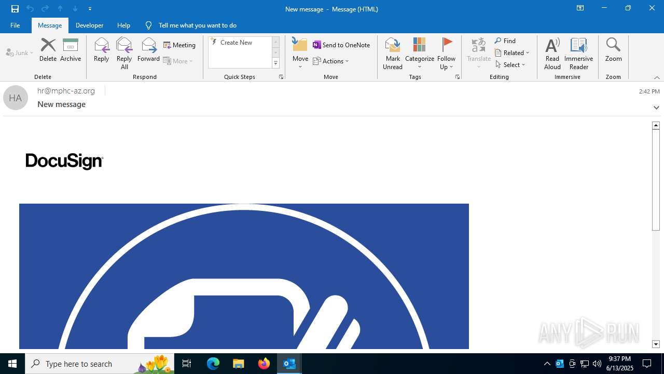Click sender address hr@mphc-az.org

pos(66,91)
